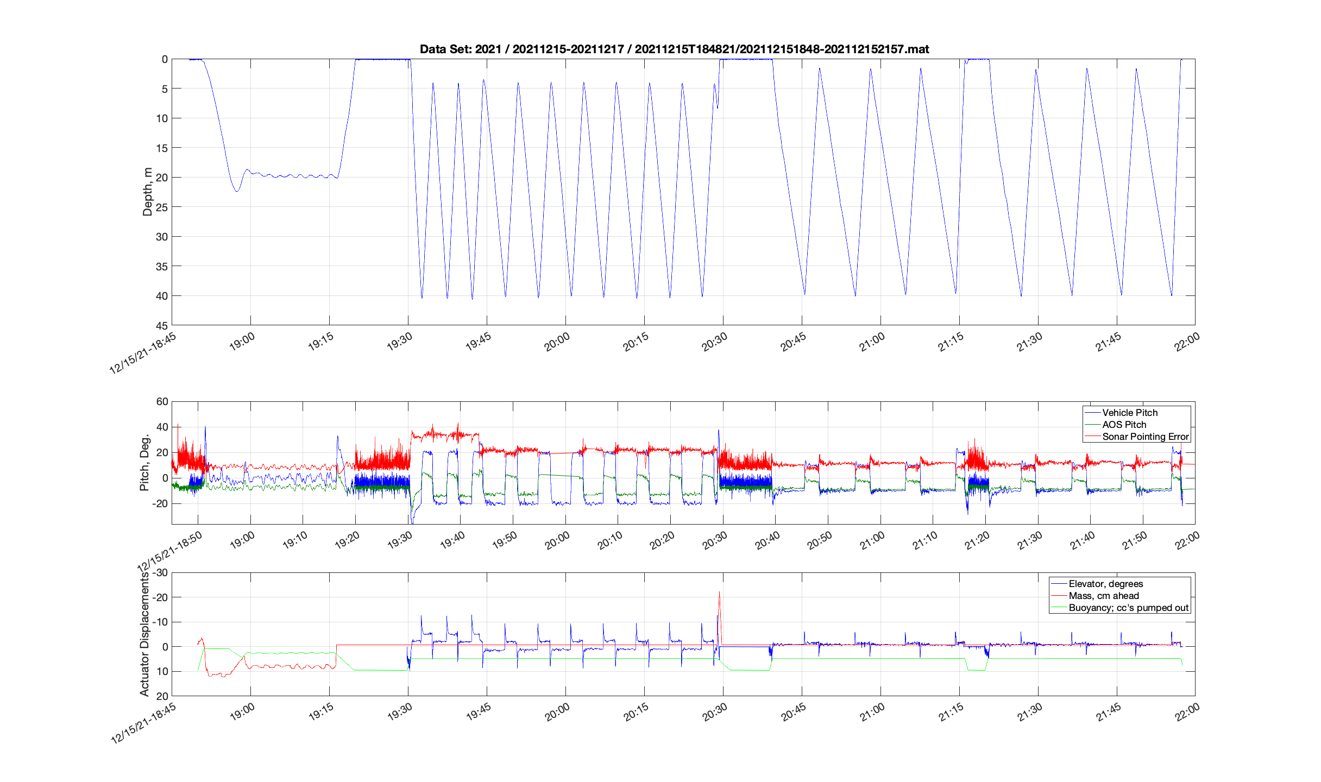Screen dimensions: 1321x782
Task: Click the Vehicle Pitch legend entry
Action: pos(1130,413)
